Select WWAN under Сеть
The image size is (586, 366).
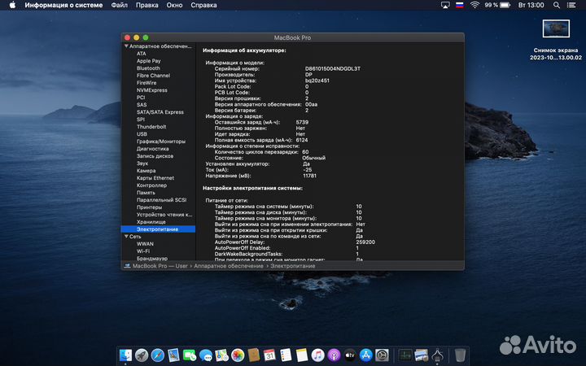pyautogui.click(x=145, y=244)
